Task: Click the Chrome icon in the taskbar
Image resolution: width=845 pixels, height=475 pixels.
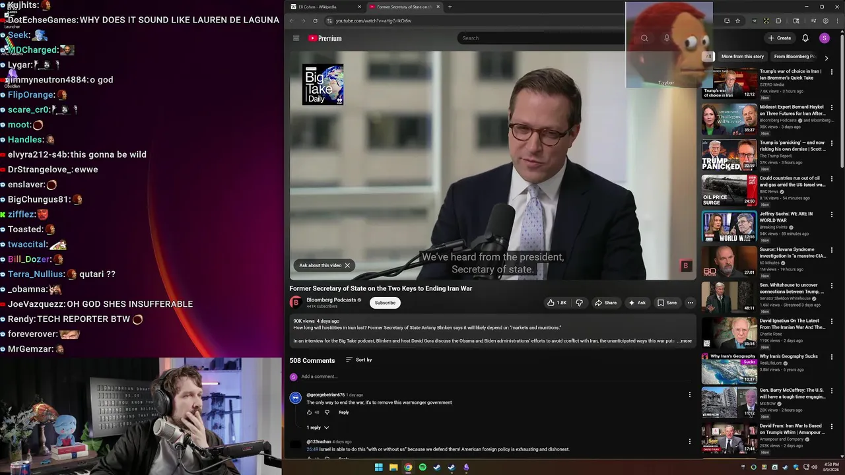Action: click(x=408, y=467)
